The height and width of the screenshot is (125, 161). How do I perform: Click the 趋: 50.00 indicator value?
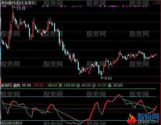click(x=99, y=85)
